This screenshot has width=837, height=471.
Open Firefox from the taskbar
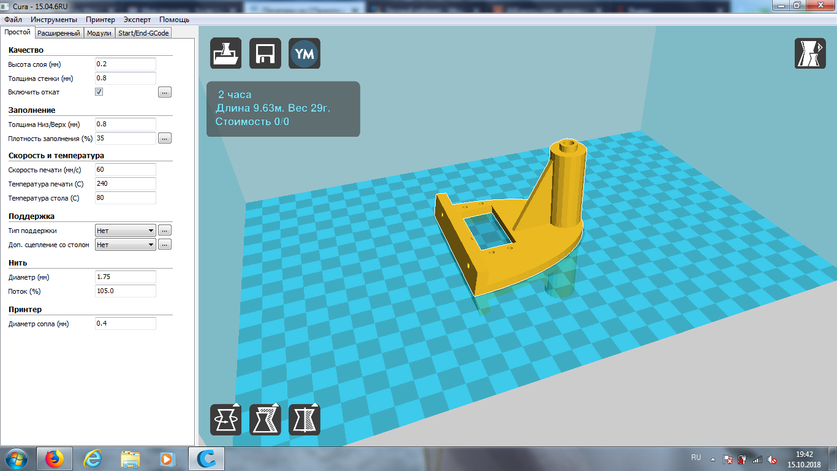(55, 459)
